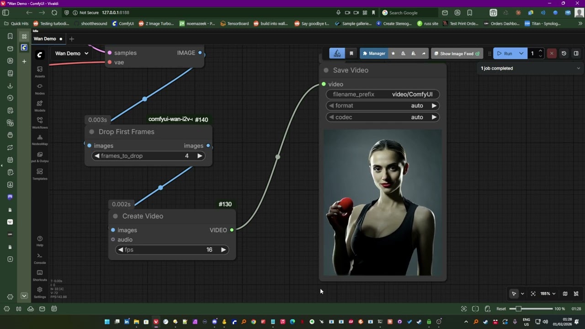Image resolution: width=585 pixels, height=329 pixels.
Task: Expand the 1 job completed panel
Action: tap(579, 69)
